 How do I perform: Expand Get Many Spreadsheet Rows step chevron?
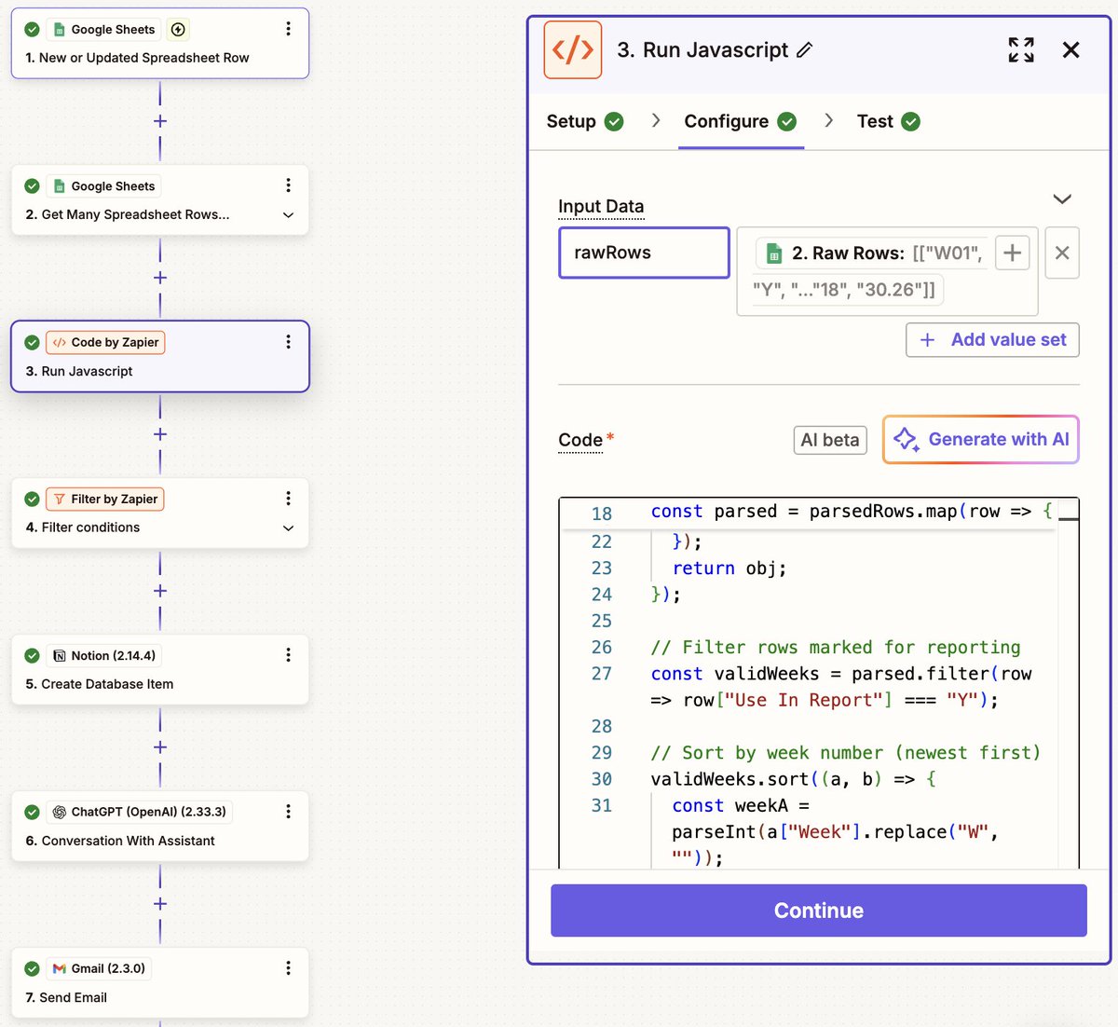[x=289, y=215]
